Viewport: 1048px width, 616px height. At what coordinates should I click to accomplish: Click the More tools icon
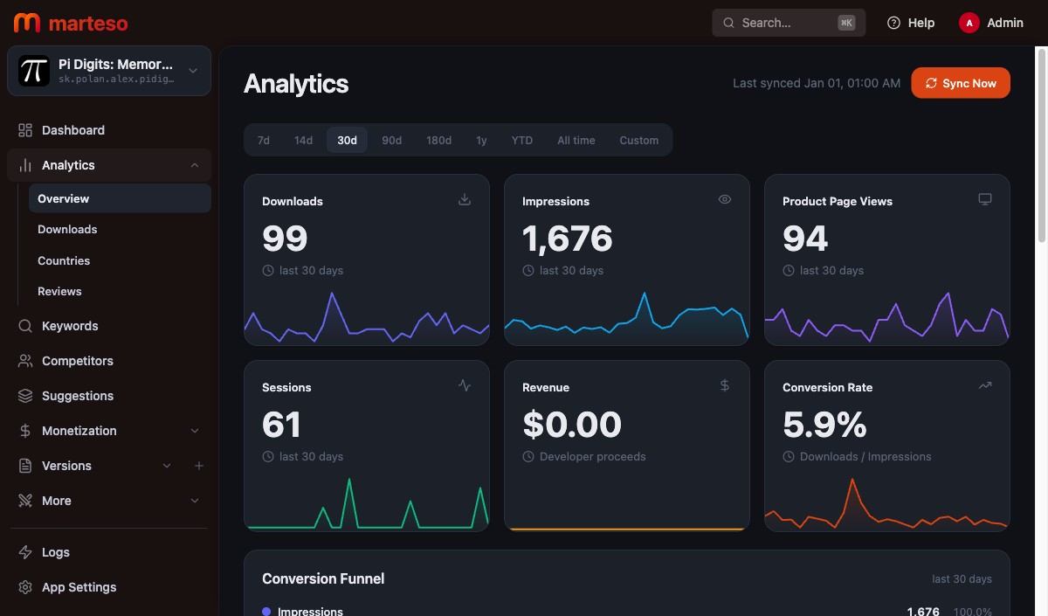pos(25,501)
